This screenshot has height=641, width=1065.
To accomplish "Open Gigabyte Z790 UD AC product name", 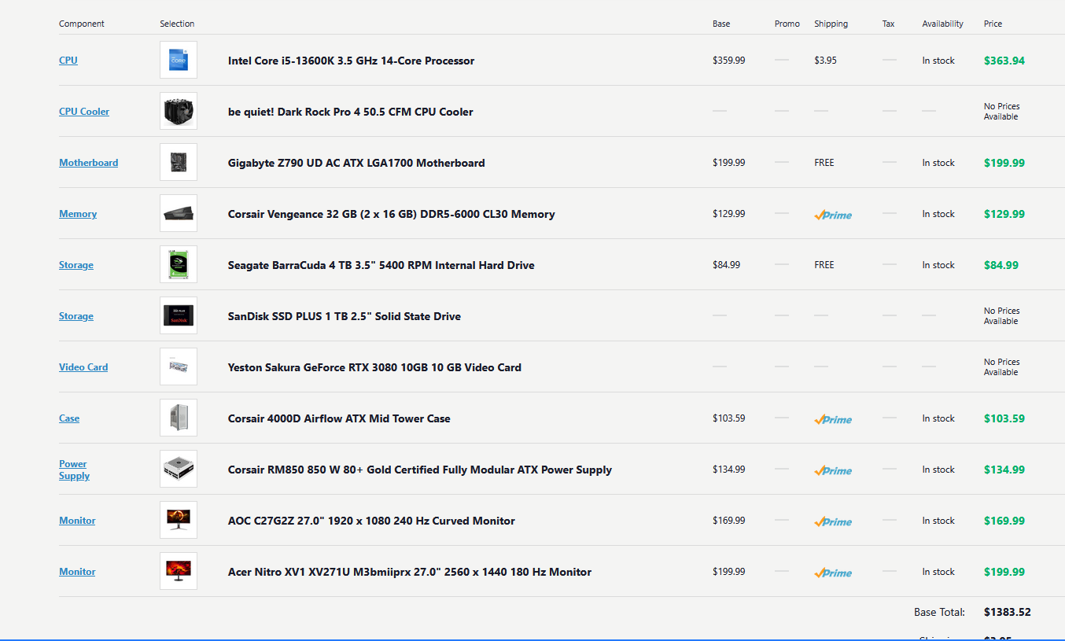I will coord(356,163).
